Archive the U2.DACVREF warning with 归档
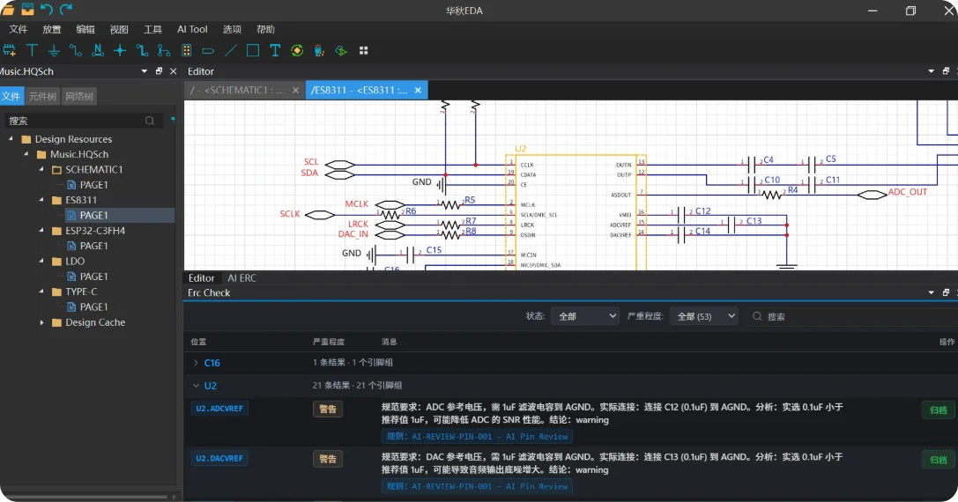 click(x=938, y=460)
